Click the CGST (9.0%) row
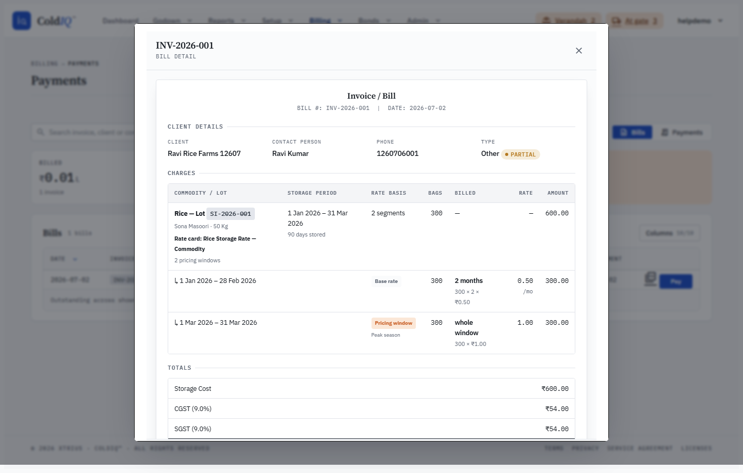 (372, 409)
